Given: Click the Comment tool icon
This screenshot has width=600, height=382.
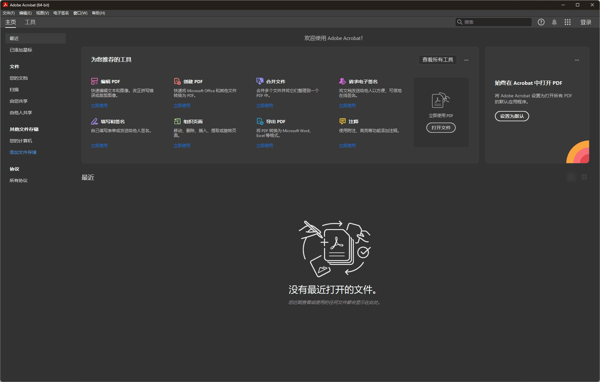Looking at the screenshot, I should tap(342, 121).
